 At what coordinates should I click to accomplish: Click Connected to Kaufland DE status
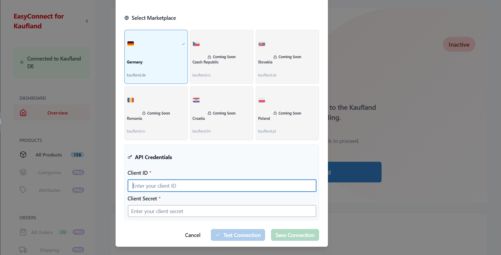pyautogui.click(x=52, y=63)
